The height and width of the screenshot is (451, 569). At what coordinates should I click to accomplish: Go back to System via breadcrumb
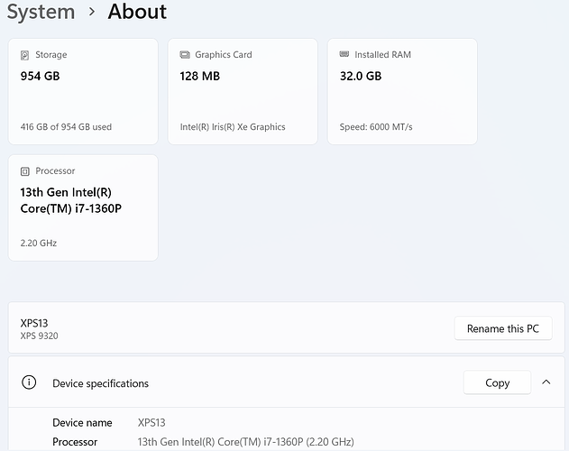[41, 12]
